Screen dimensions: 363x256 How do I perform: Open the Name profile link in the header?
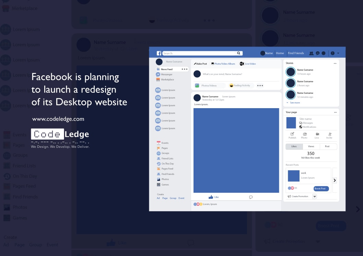[x=267, y=53]
